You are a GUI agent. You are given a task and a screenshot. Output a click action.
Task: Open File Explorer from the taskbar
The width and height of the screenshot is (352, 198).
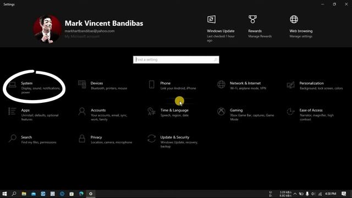(x=24, y=194)
